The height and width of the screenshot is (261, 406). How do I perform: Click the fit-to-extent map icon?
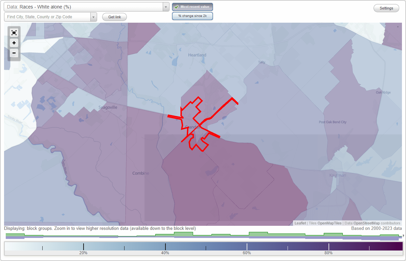click(x=14, y=32)
